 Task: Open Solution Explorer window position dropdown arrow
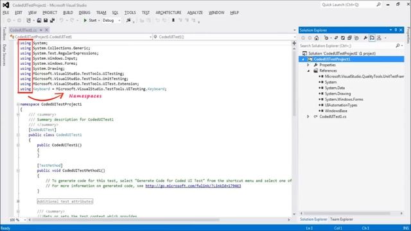(x=390, y=30)
